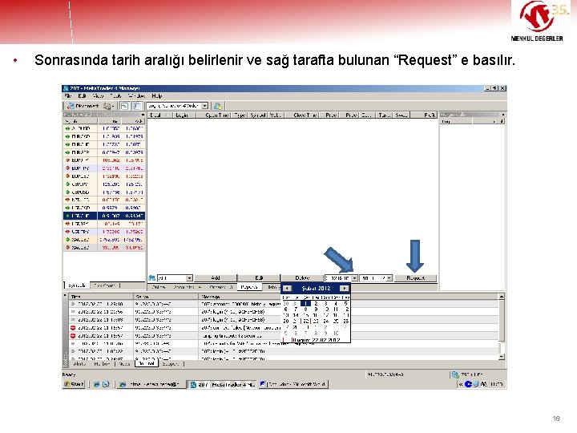Sort journal by the Time column

coord(100,297)
